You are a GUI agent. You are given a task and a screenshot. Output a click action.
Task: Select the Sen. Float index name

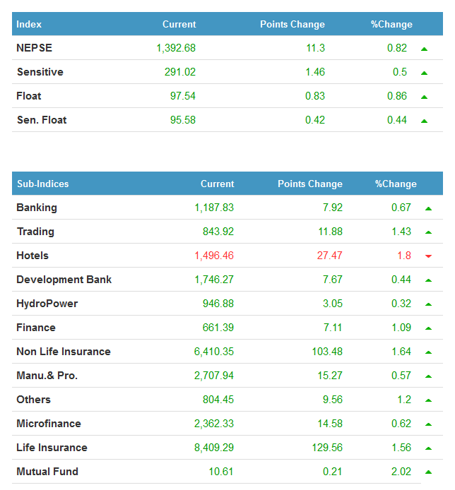click(x=42, y=120)
